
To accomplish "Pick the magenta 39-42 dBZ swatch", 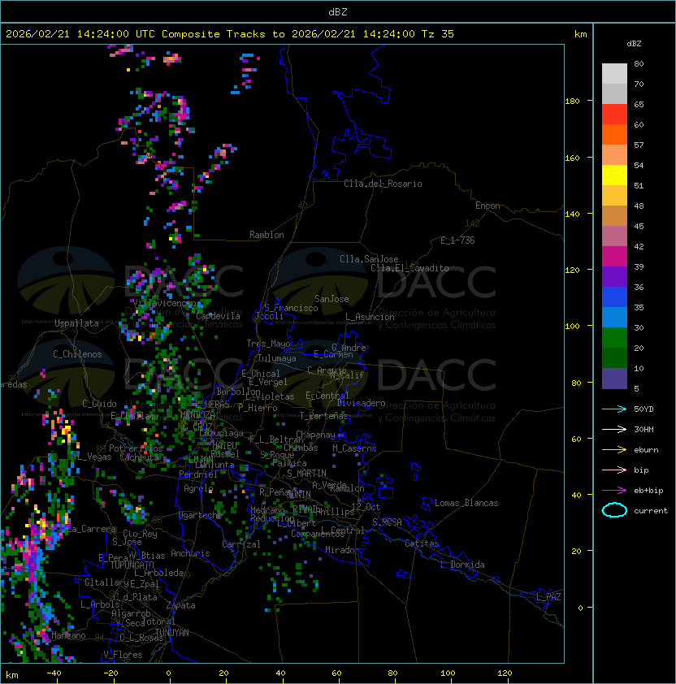I will (614, 257).
